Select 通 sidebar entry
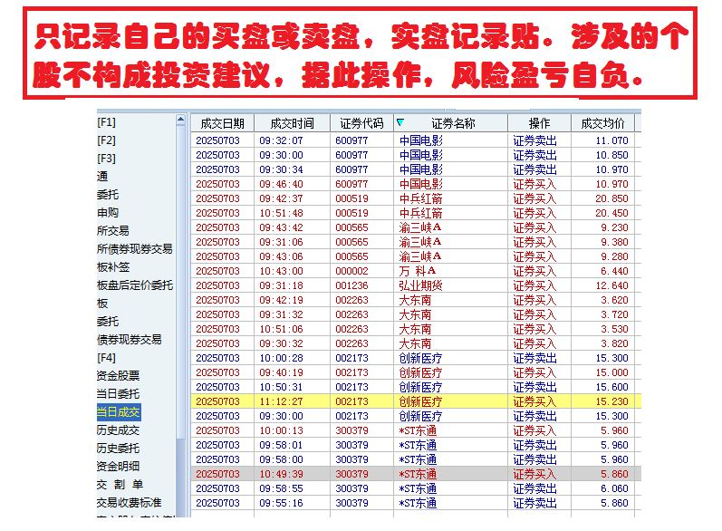This screenshot has height=531, width=722. (102, 177)
